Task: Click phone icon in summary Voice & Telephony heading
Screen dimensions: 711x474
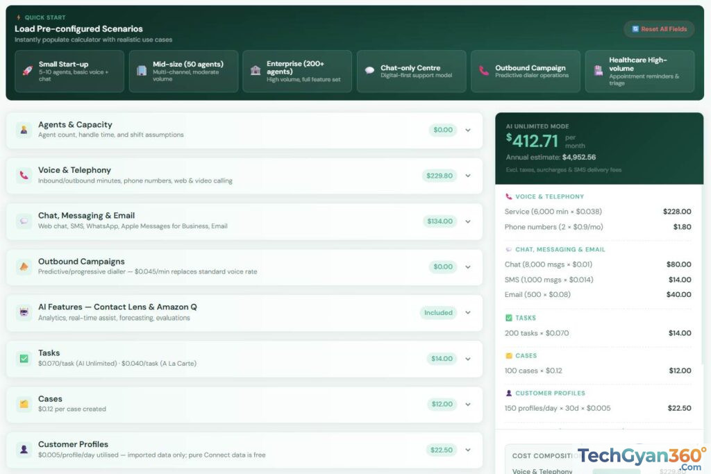Action: click(x=509, y=196)
